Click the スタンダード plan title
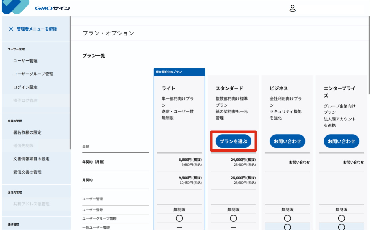 pos(229,88)
